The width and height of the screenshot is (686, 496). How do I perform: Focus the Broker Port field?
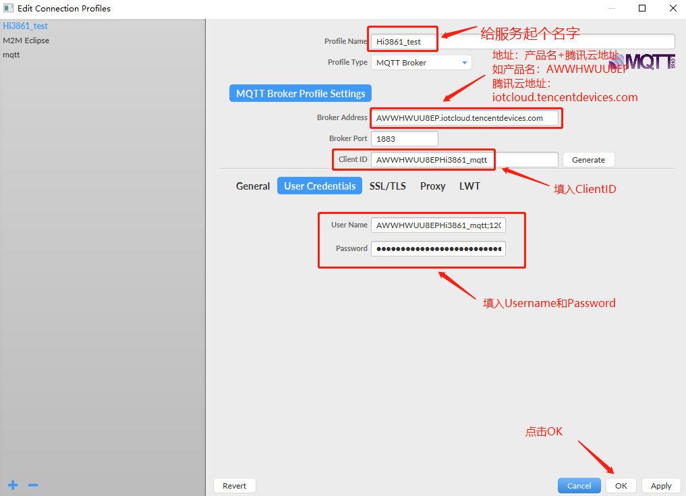click(x=404, y=139)
